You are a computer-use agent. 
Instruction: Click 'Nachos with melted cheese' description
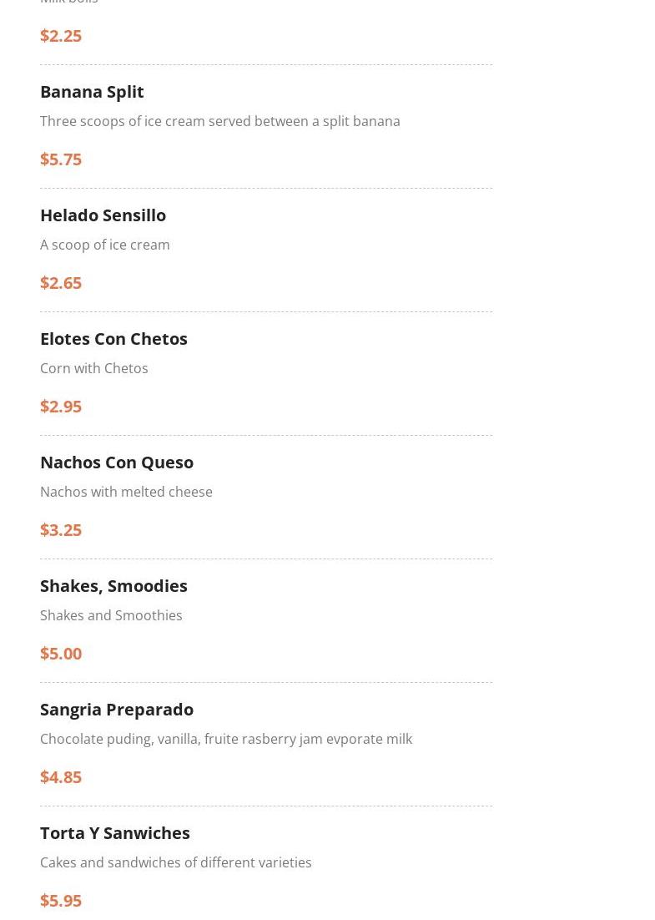click(126, 492)
